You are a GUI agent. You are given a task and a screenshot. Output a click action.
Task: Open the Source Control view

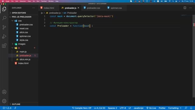coord(4,27)
